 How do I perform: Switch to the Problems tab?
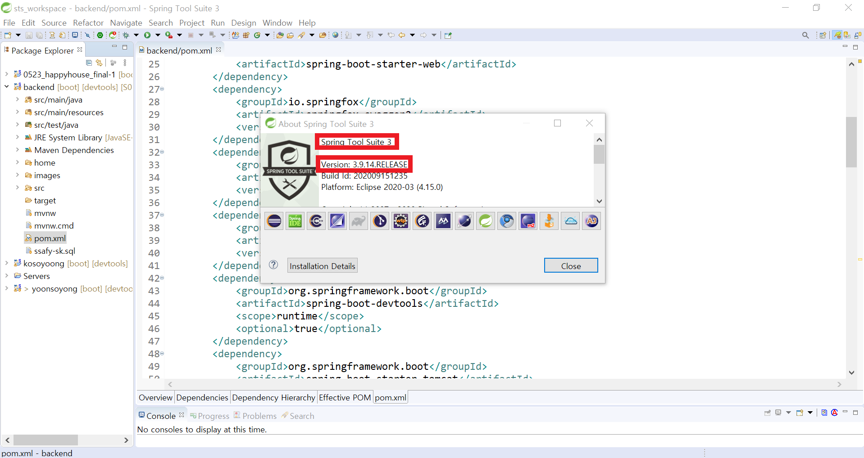click(x=255, y=416)
